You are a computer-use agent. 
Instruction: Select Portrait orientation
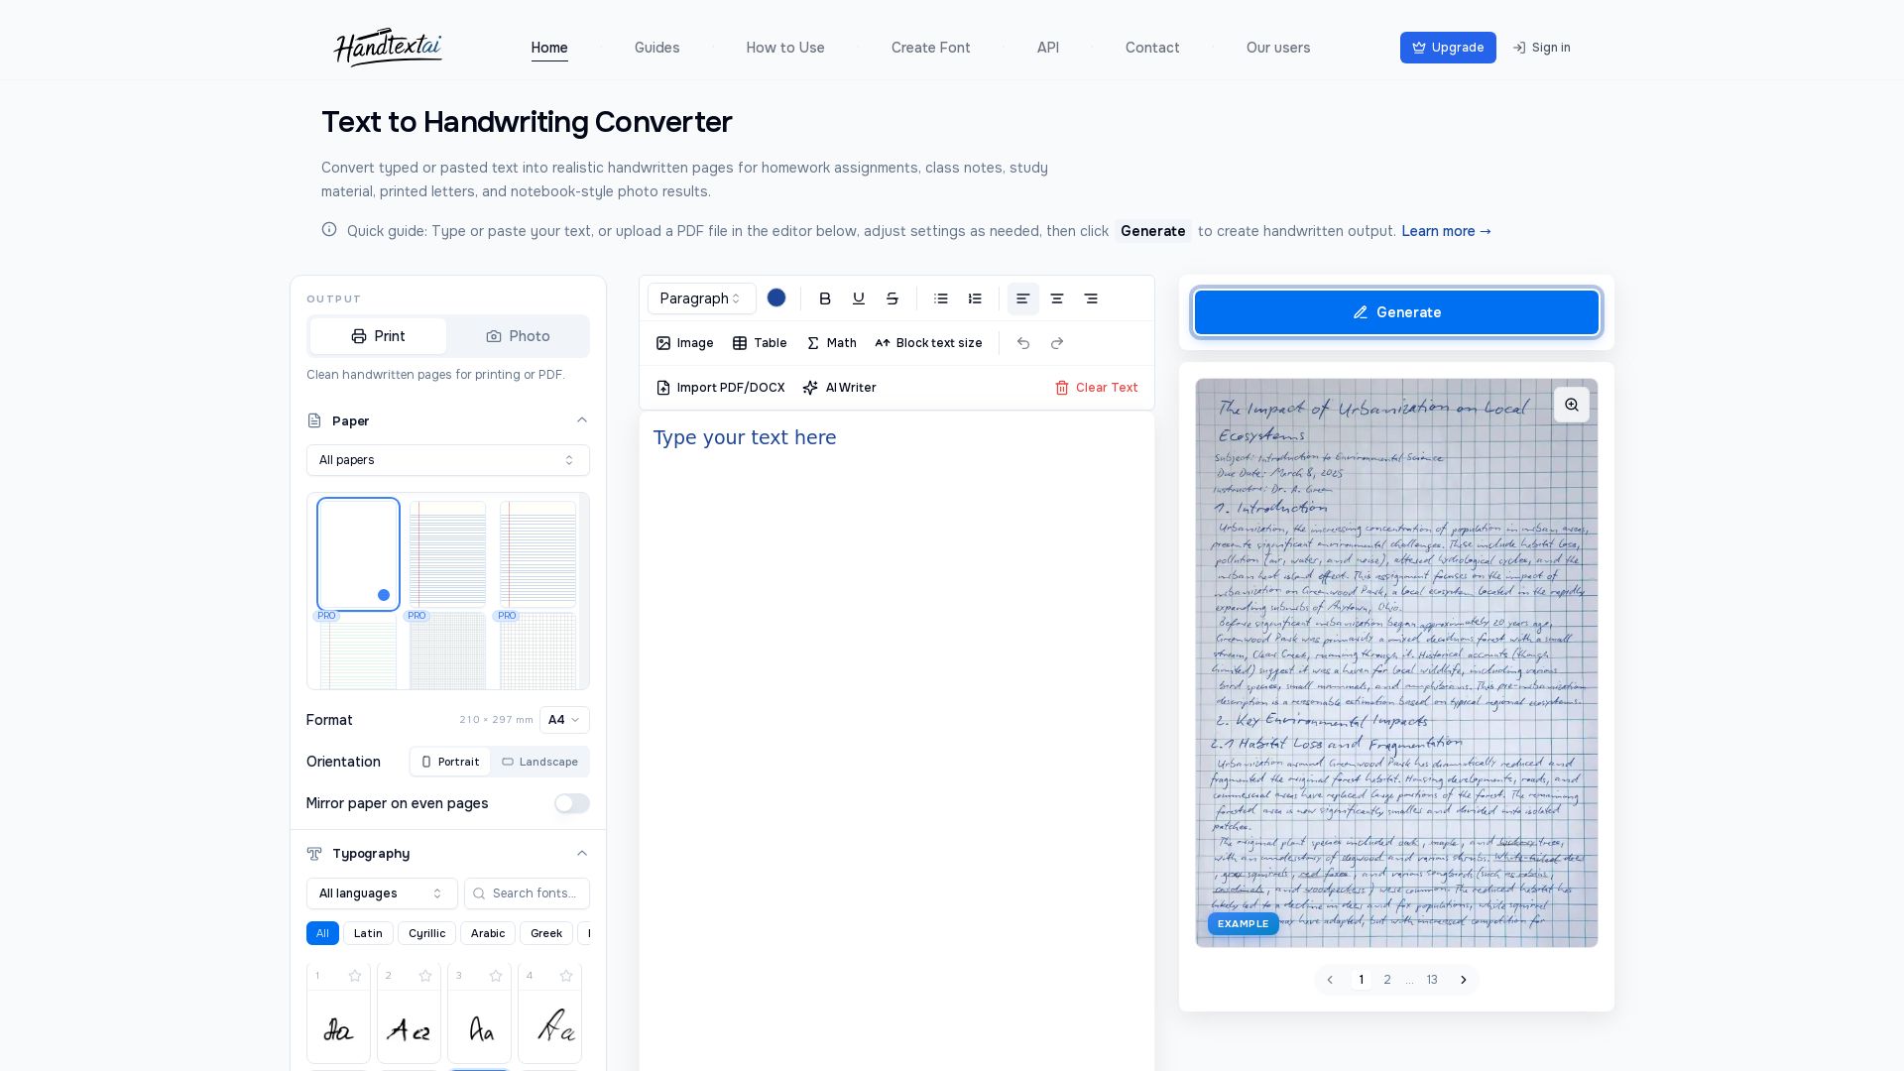click(x=450, y=762)
